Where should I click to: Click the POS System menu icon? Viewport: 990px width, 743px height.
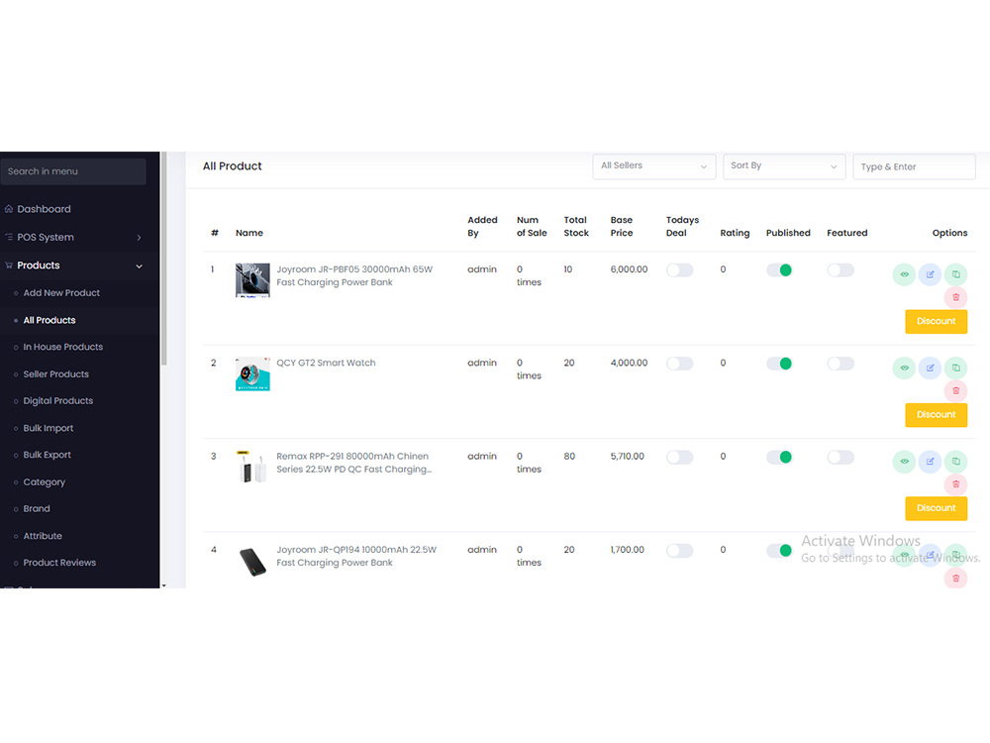pyautogui.click(x=9, y=237)
